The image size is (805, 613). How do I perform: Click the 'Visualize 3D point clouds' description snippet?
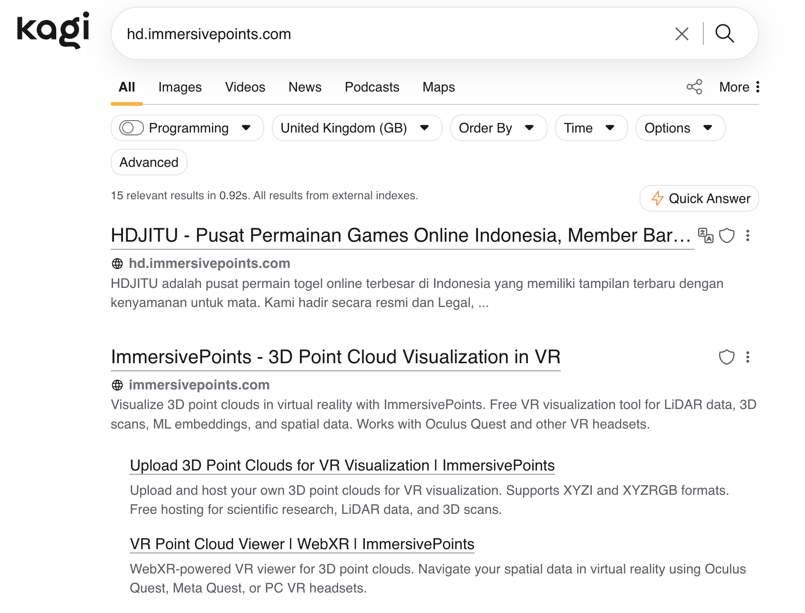tap(433, 414)
